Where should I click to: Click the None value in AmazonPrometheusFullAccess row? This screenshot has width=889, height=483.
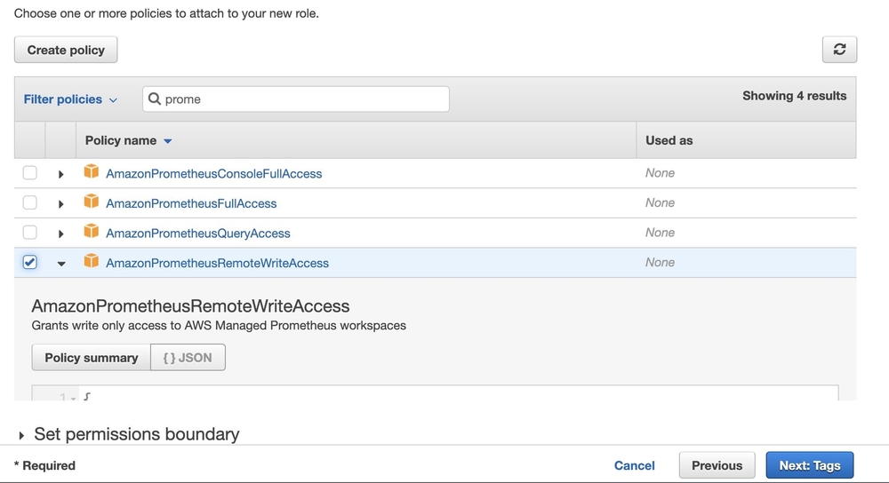pyautogui.click(x=660, y=202)
